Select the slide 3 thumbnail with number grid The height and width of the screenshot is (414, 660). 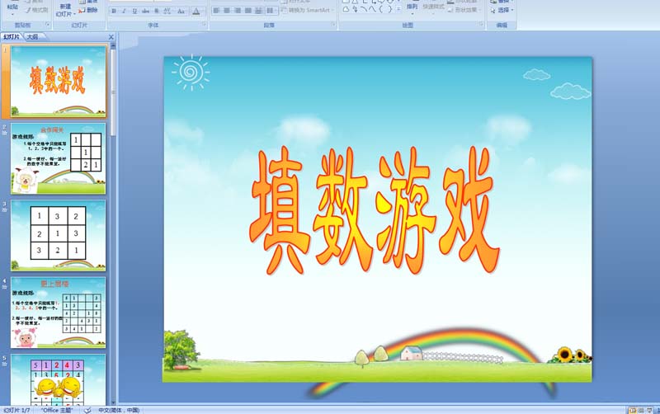click(58, 235)
